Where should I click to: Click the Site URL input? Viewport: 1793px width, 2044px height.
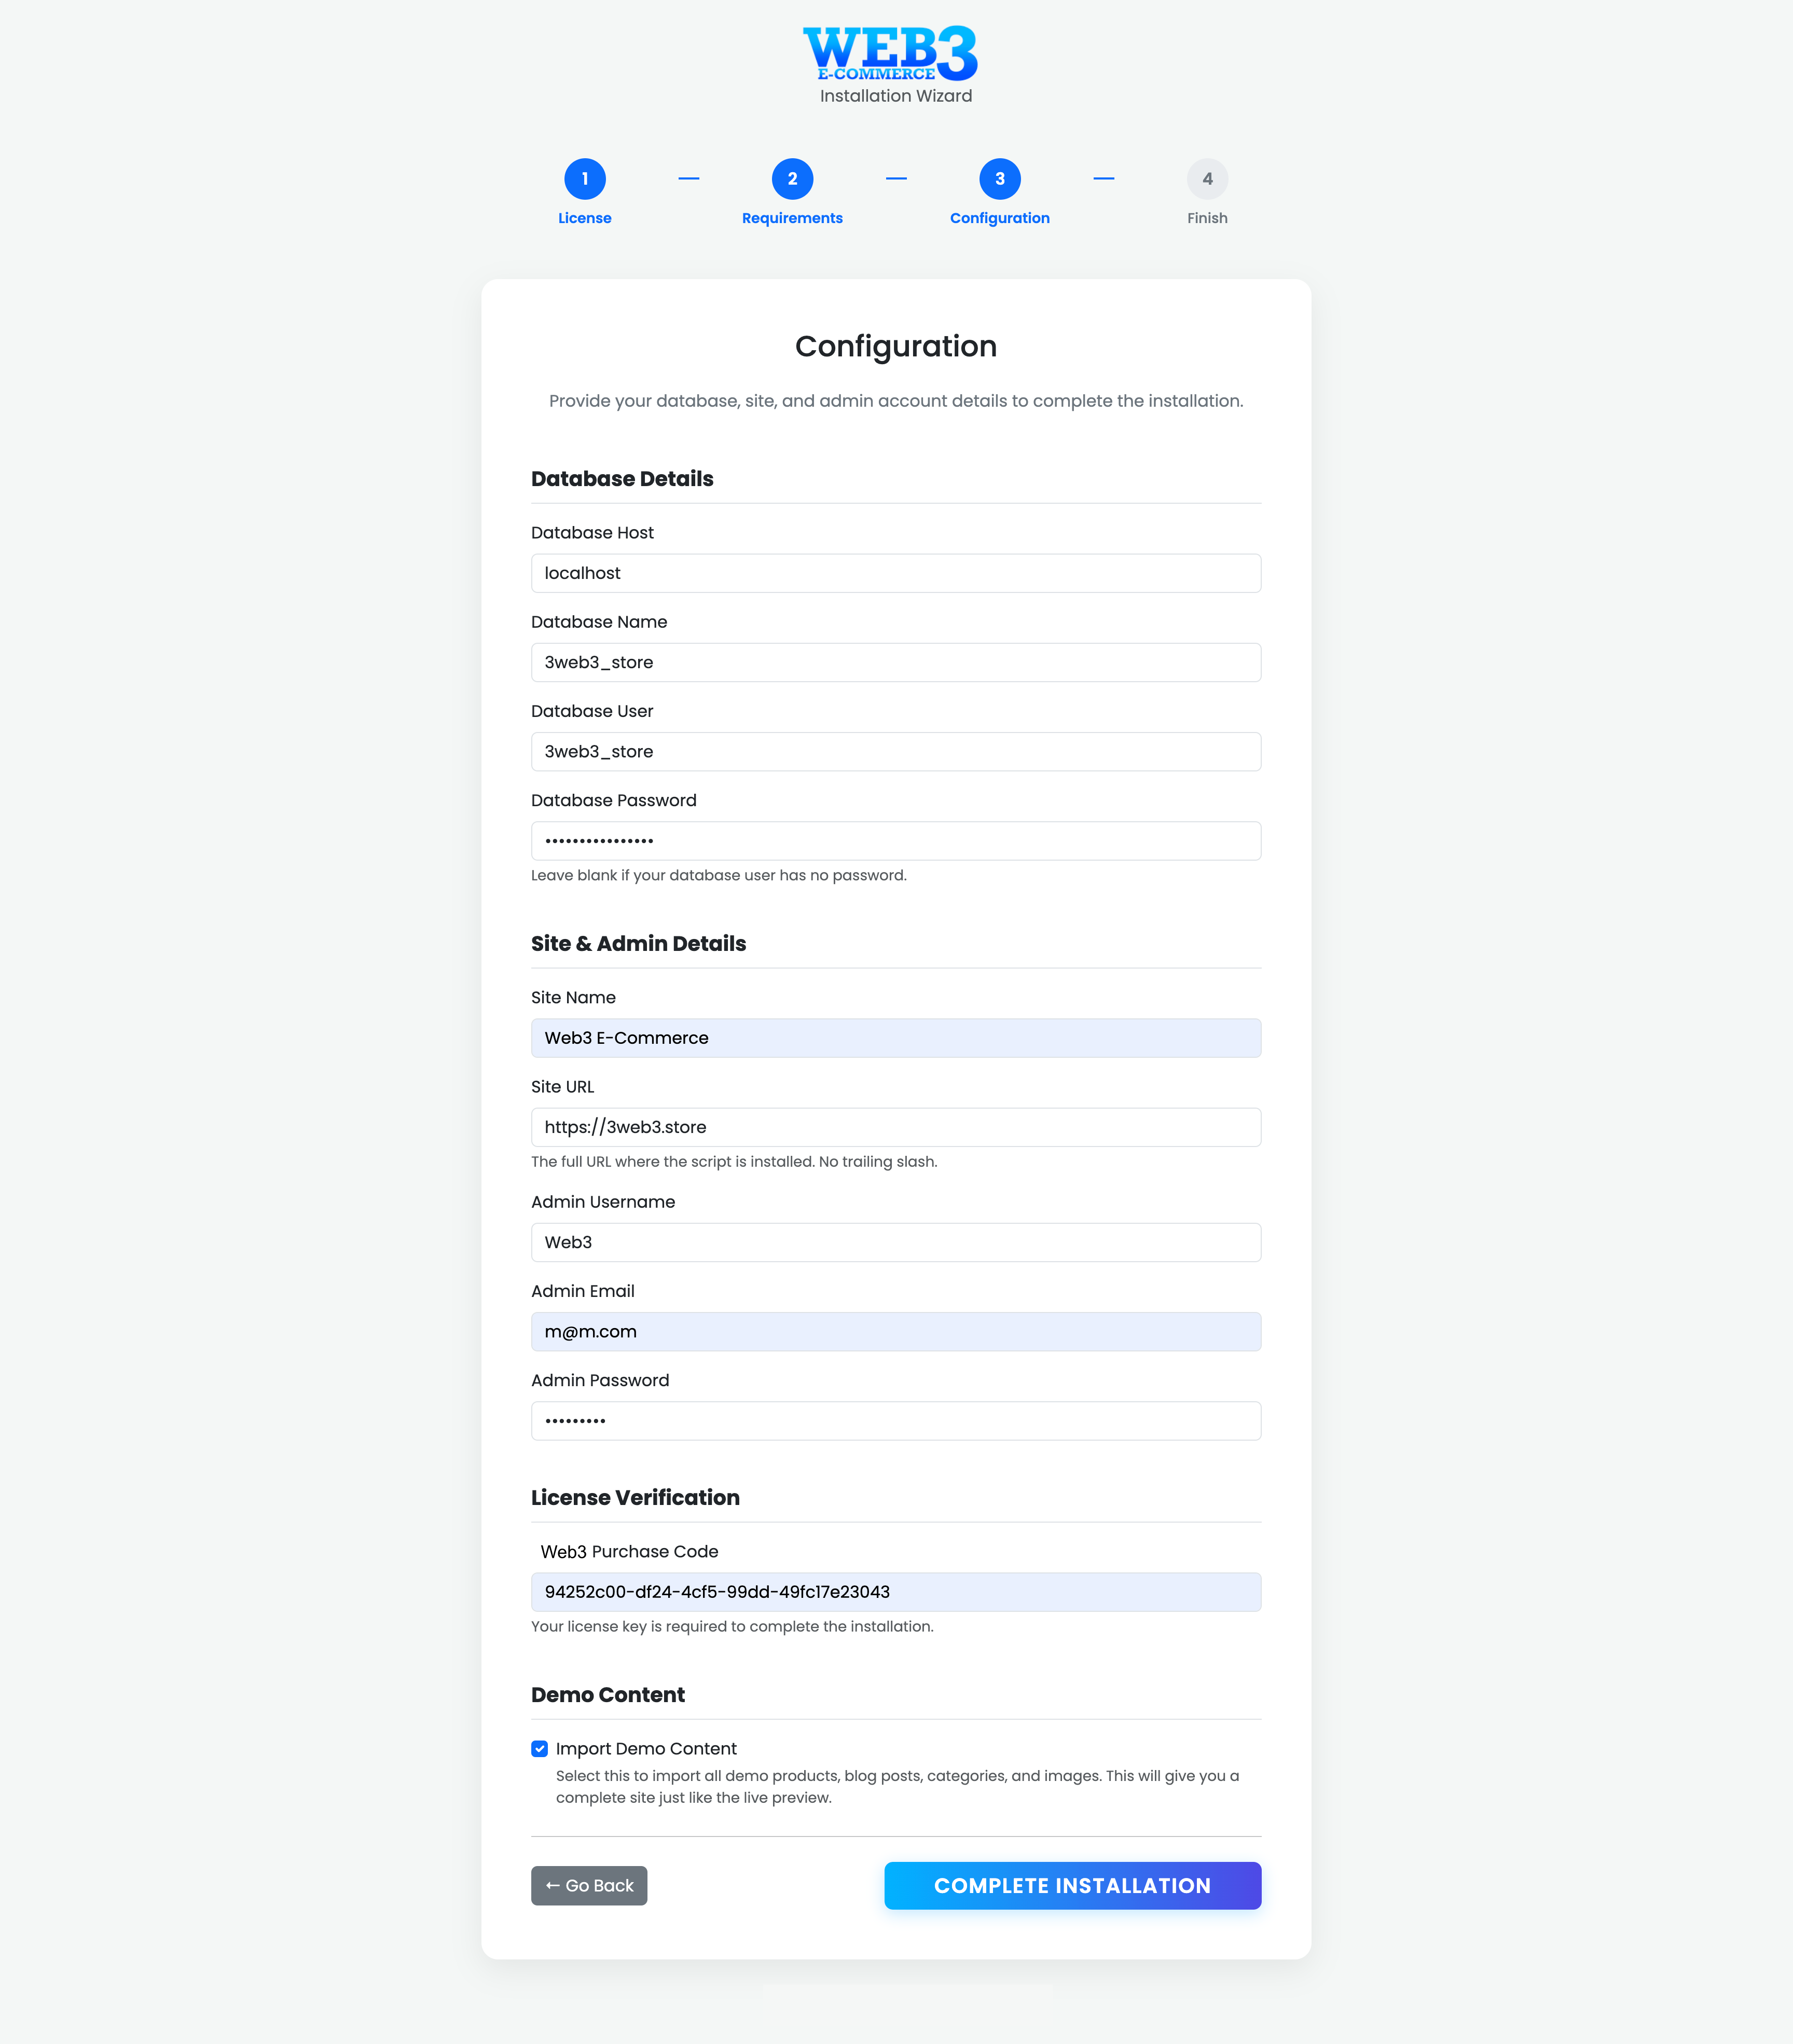(x=895, y=1127)
